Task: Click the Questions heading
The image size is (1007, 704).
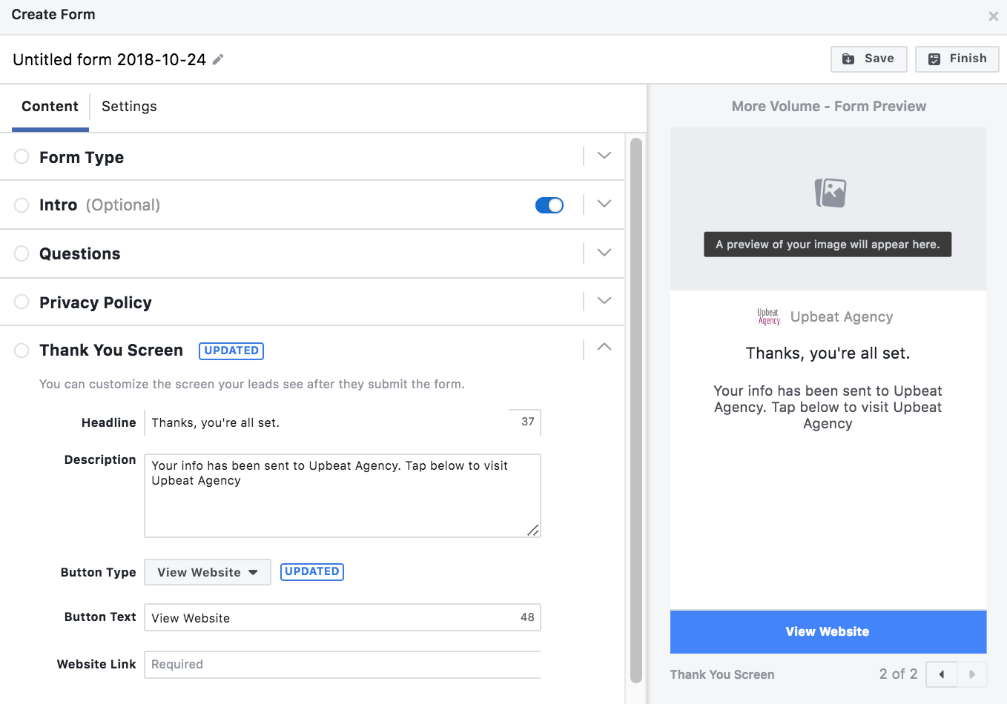Action: click(80, 254)
